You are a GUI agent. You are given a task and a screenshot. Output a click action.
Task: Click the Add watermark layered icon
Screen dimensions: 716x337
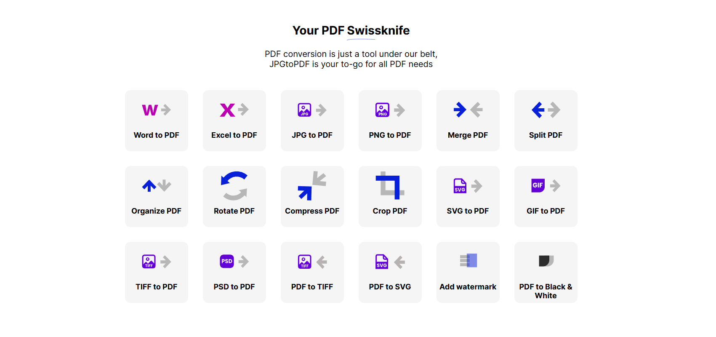pyautogui.click(x=468, y=261)
